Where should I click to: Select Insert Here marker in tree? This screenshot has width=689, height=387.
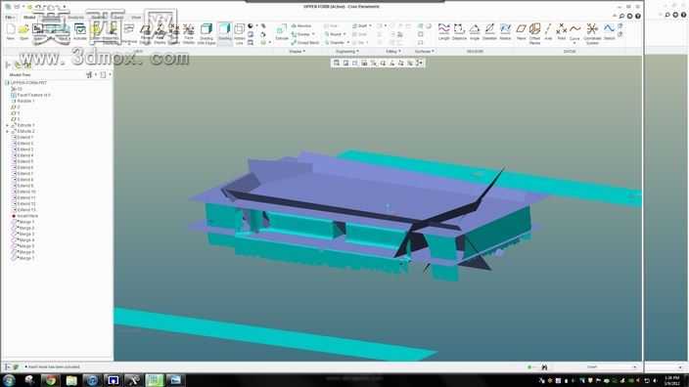(x=26, y=216)
